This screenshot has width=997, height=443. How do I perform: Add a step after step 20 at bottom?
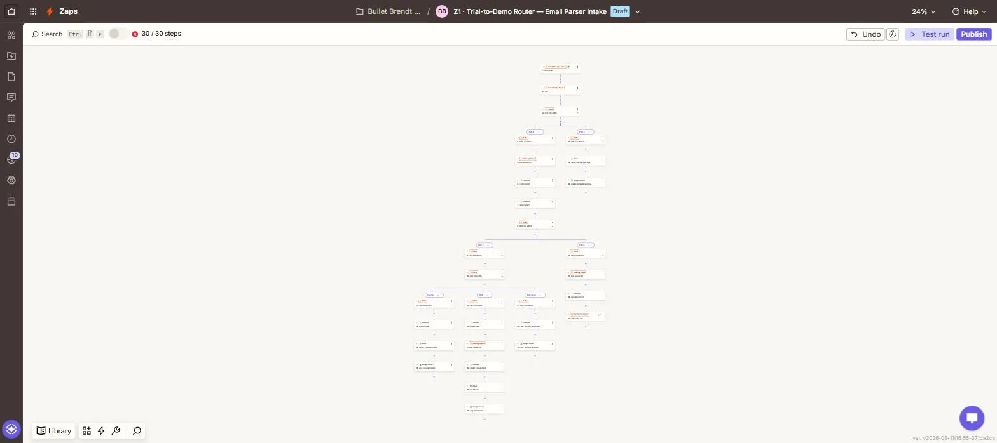coord(485,418)
